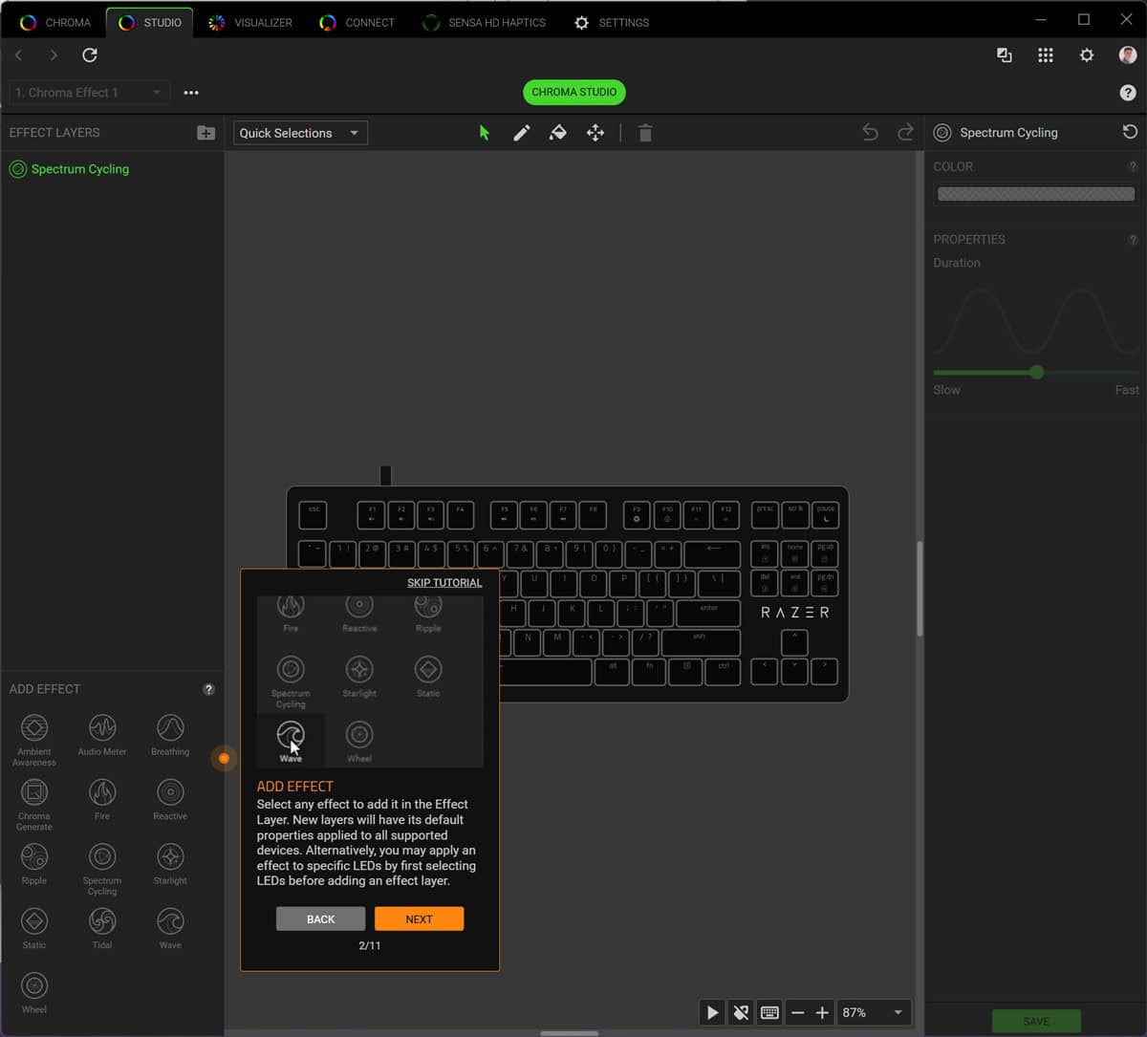This screenshot has width=1147, height=1037.
Task: Add the Starlight effect from the list
Action: click(x=170, y=863)
